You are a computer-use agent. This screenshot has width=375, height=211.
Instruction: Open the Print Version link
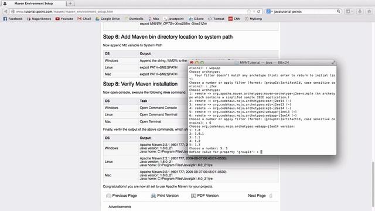tap(168, 196)
